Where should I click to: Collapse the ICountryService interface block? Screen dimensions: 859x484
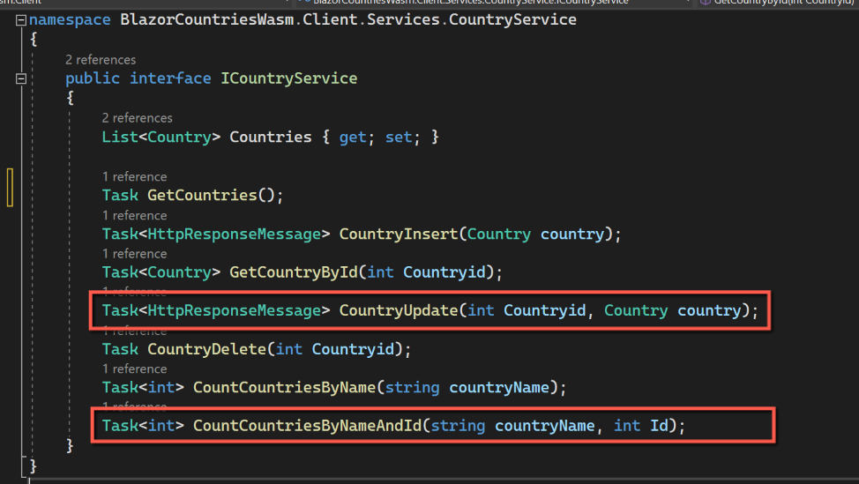point(21,79)
